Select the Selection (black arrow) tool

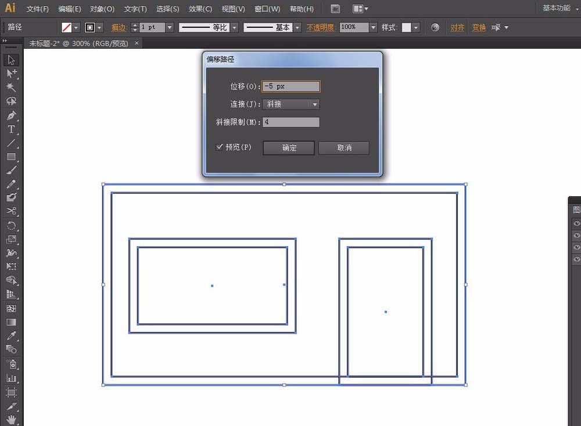pos(11,60)
